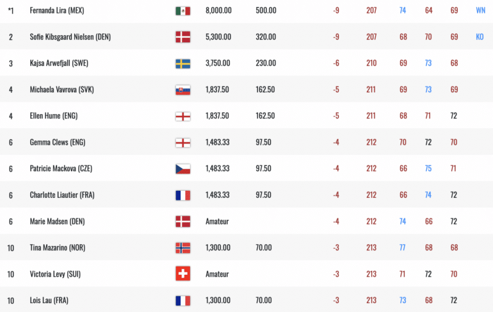This screenshot has width=493, height=312.
Task: Open Sofie Kibsgaard Nielsen player link
Action: click(70, 37)
